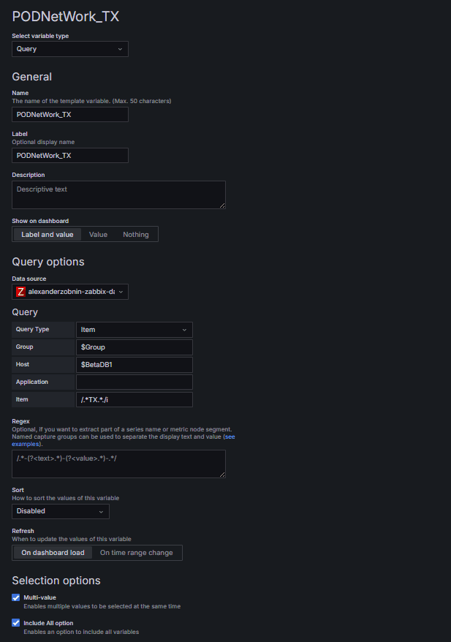This screenshot has height=642, width=451.
Task: Click the Zabbix data source logo icon
Action: click(20, 291)
